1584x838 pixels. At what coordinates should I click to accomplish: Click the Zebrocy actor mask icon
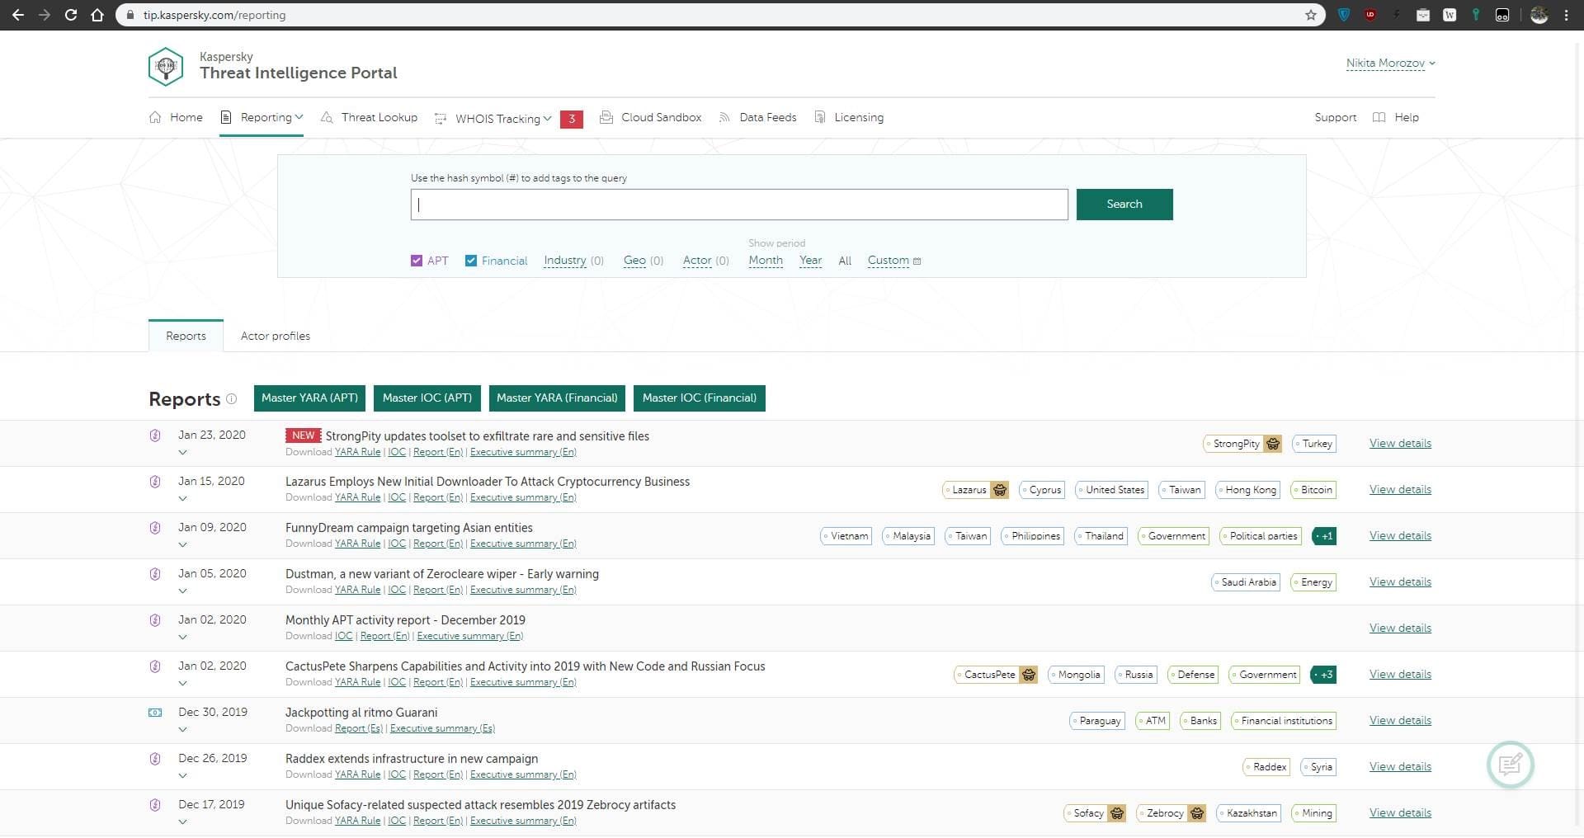pos(1197,813)
